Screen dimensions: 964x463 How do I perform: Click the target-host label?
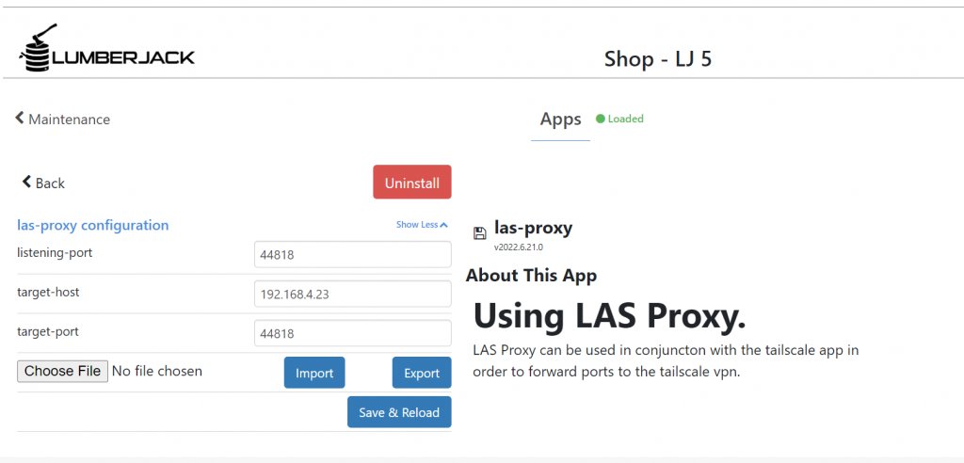[x=48, y=292]
